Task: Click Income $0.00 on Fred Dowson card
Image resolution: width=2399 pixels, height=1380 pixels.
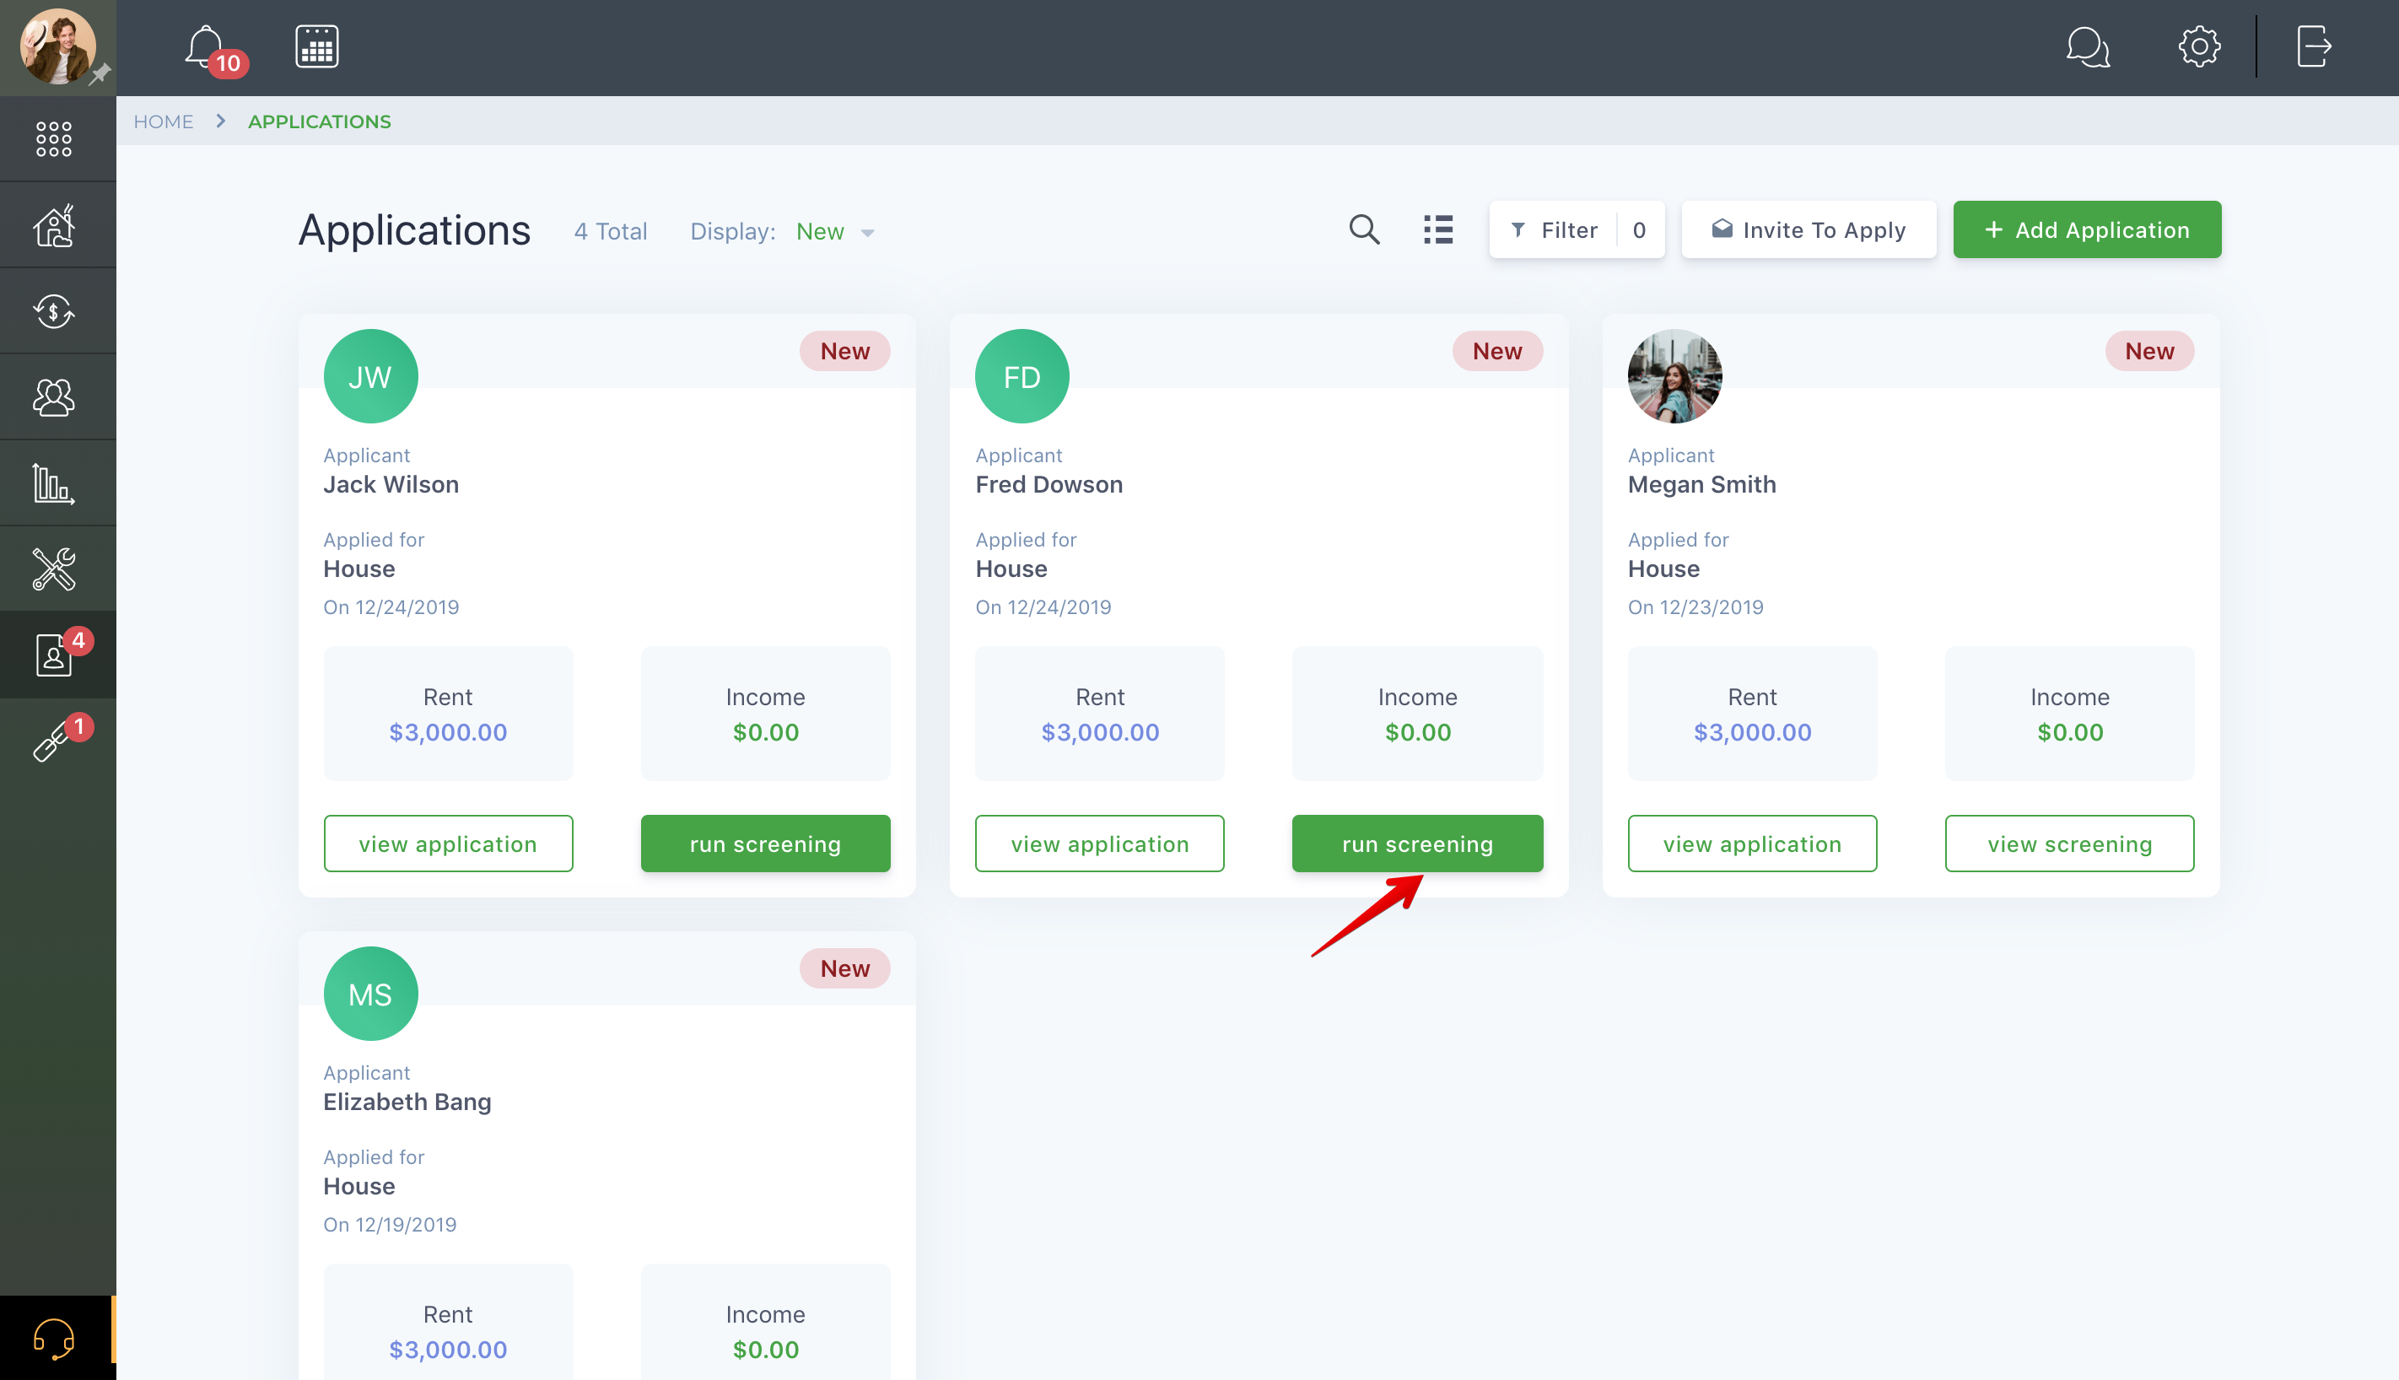Action: coord(1417,714)
